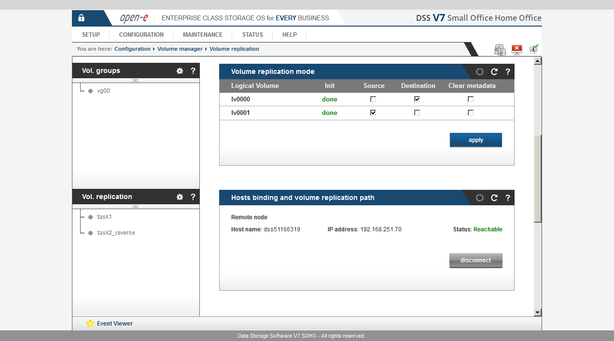Open the HELP menu
The height and width of the screenshot is (341, 614).
pos(290,35)
